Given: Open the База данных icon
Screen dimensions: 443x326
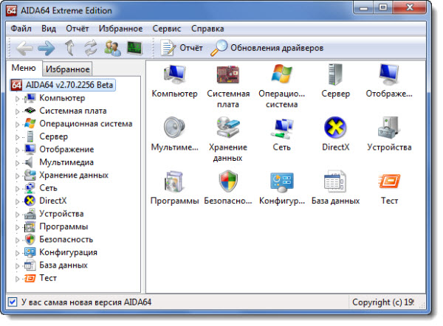Looking at the screenshot, I should tap(335, 181).
